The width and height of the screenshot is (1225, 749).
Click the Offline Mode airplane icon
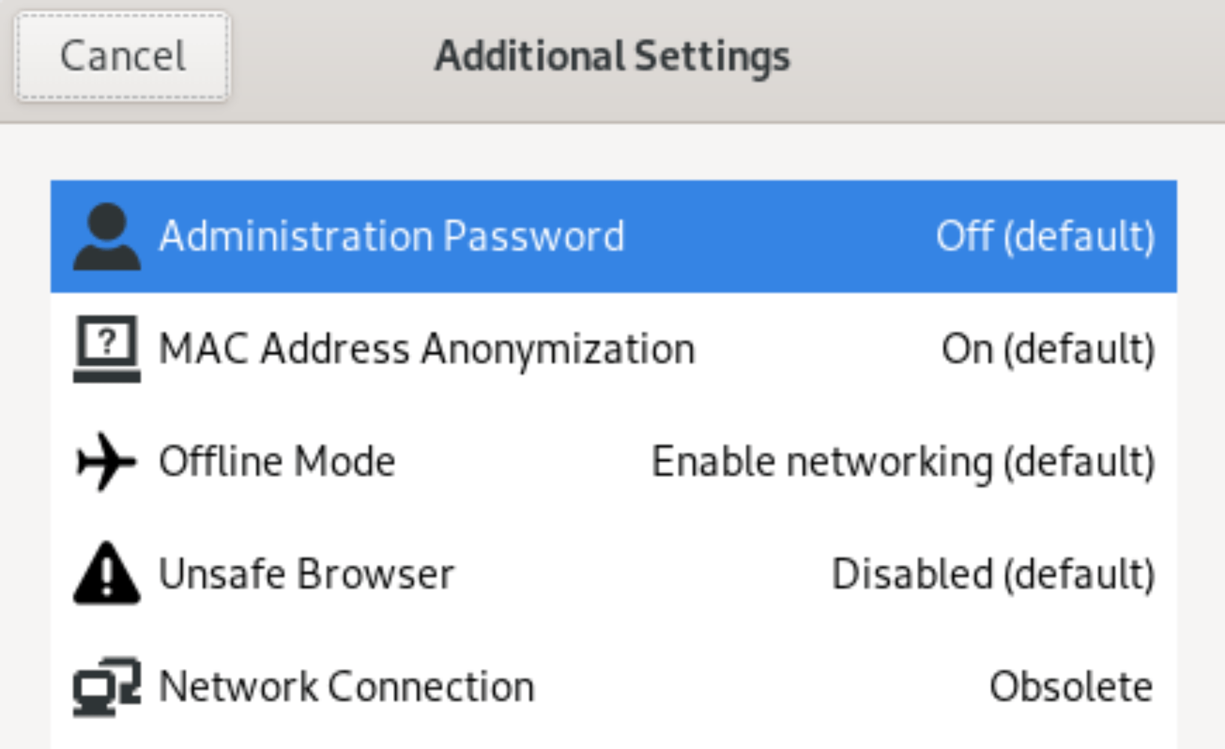coord(107,461)
